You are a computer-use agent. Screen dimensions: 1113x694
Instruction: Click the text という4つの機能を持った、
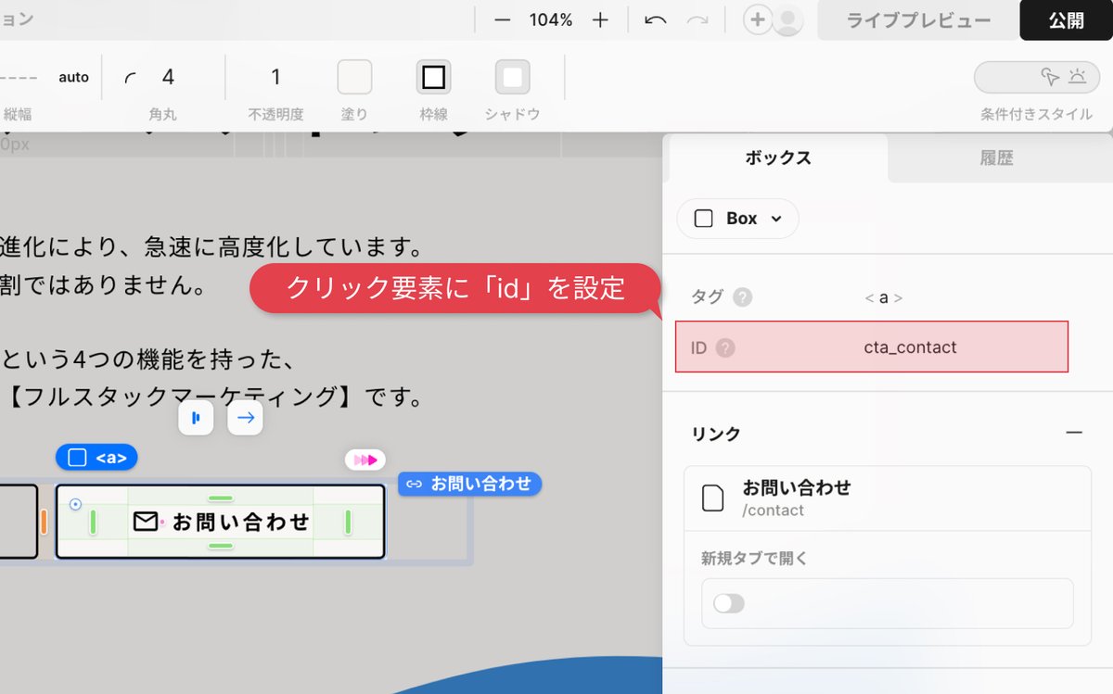coord(147,359)
